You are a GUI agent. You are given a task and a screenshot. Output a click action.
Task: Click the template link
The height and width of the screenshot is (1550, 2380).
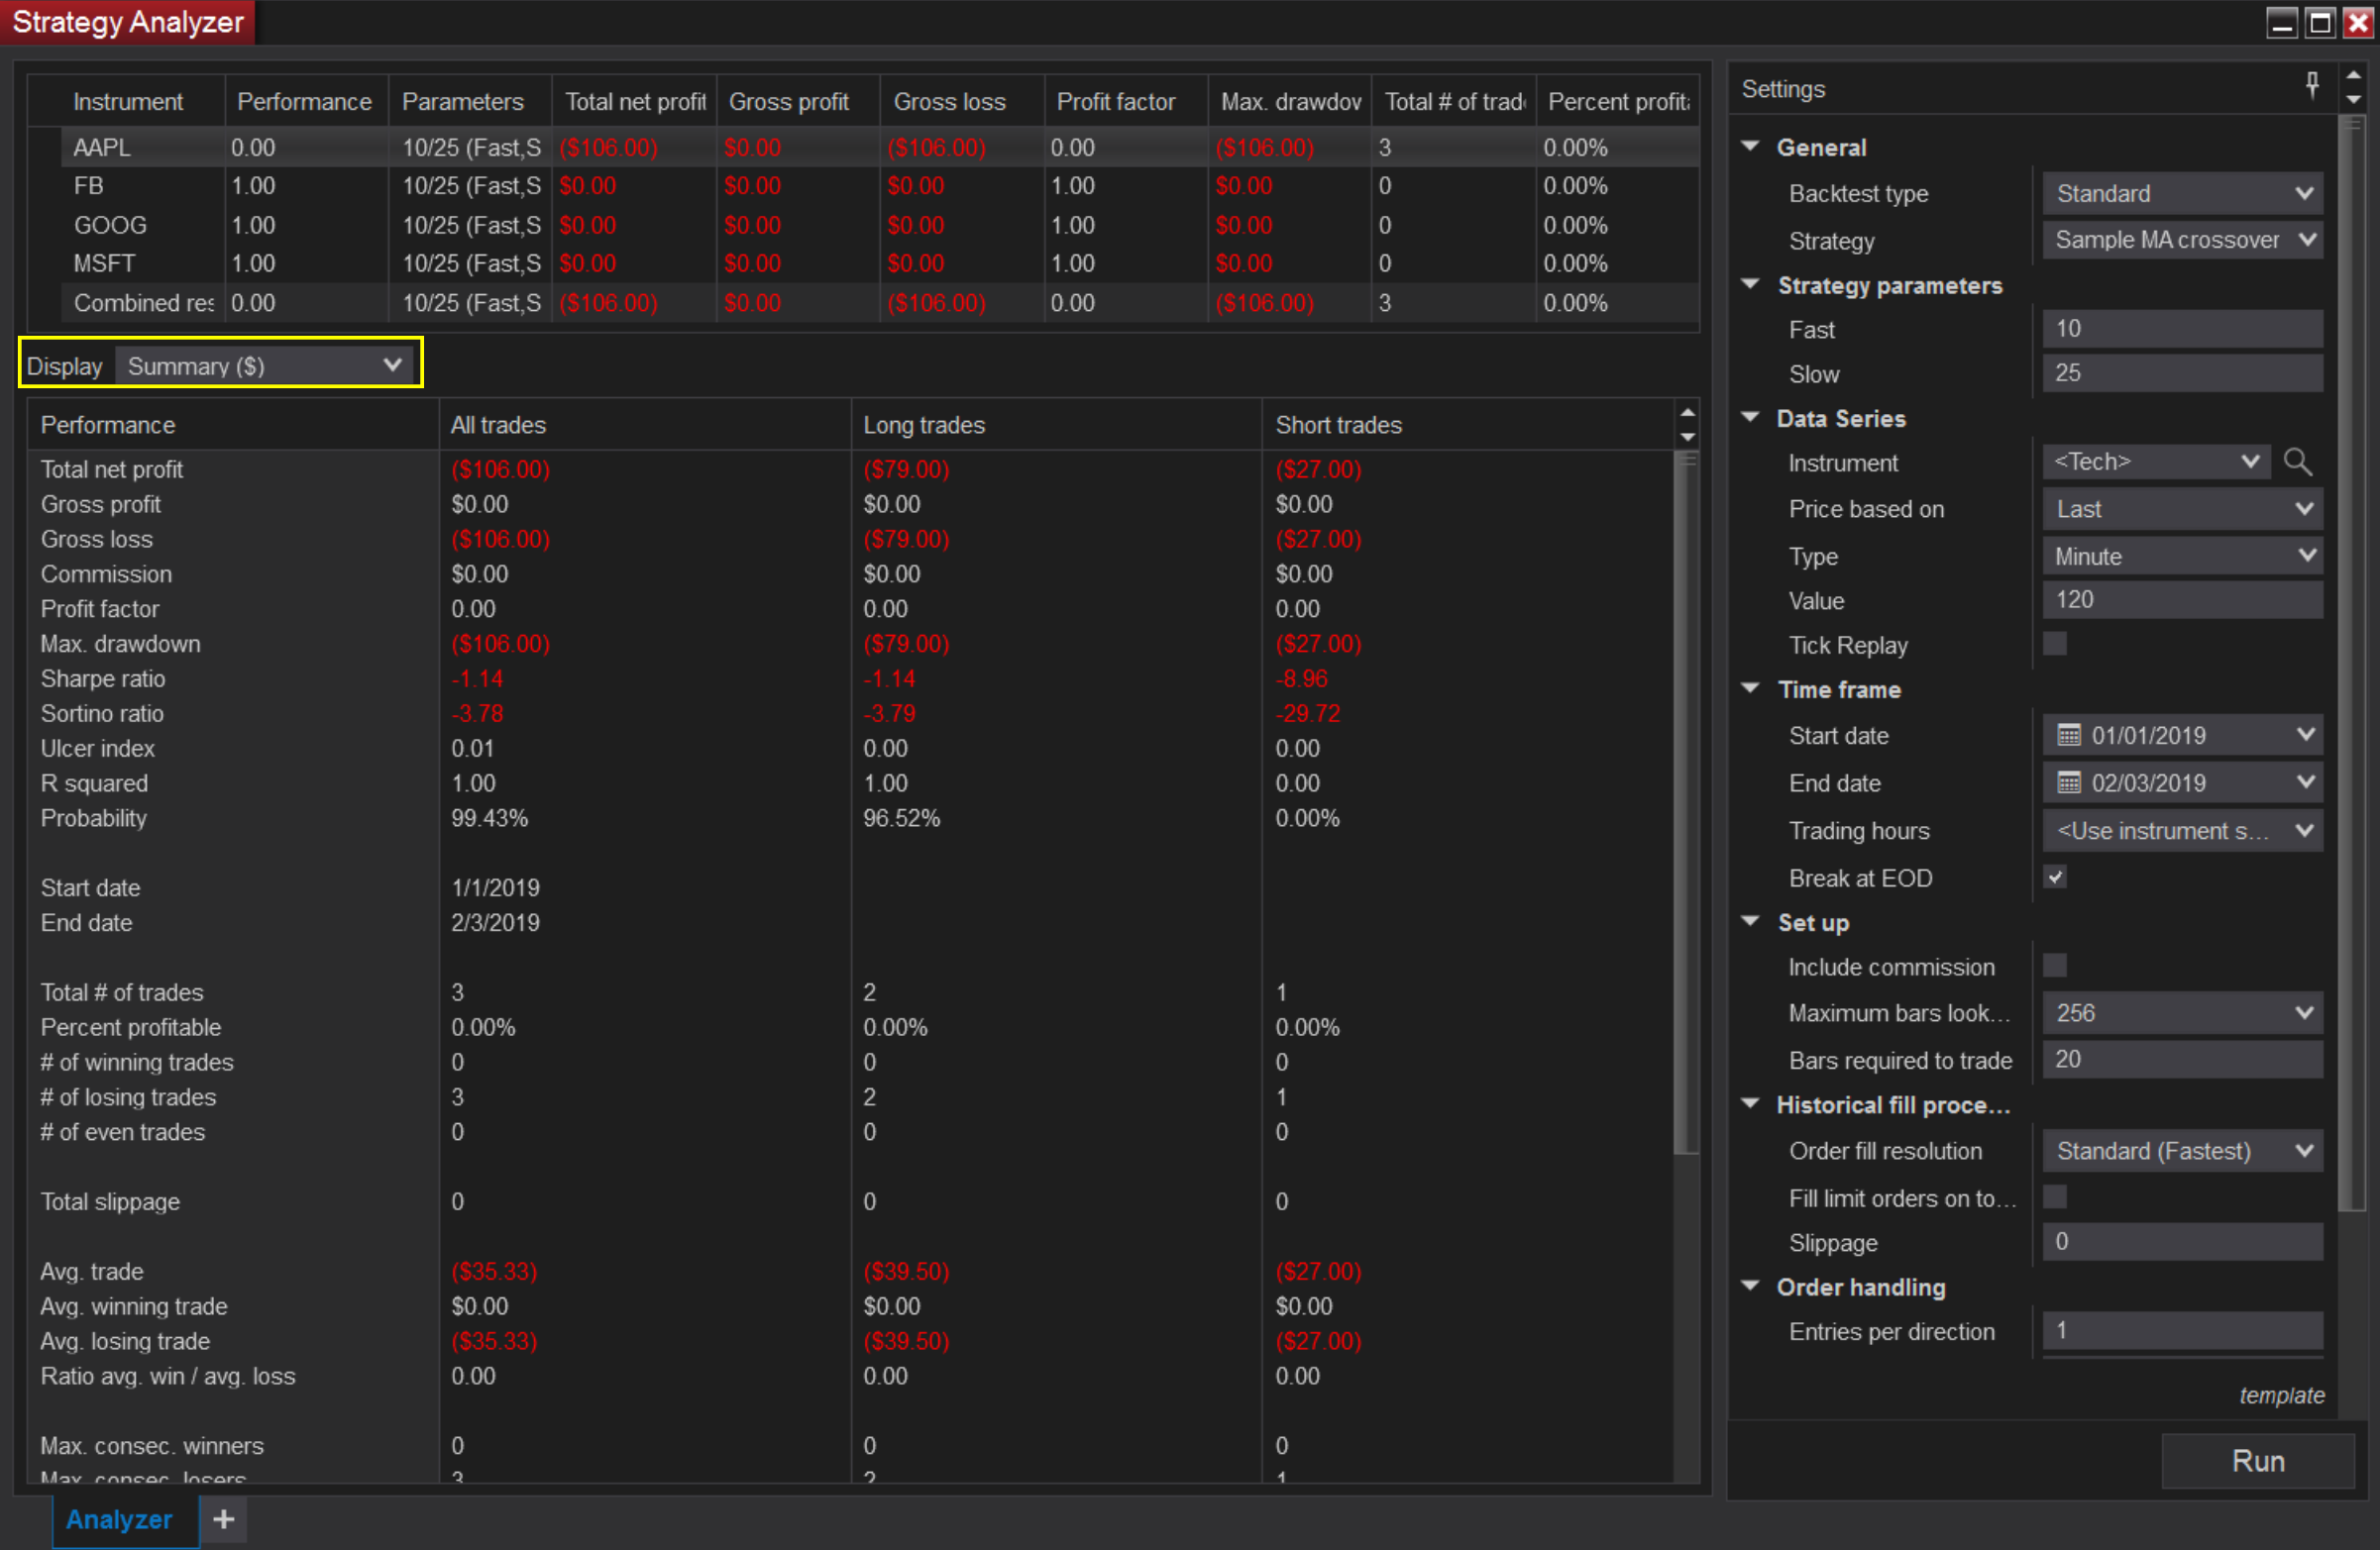point(2281,1395)
